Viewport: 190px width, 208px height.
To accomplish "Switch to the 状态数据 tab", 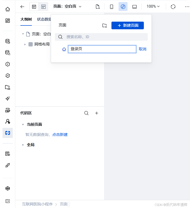I will click(44, 19).
